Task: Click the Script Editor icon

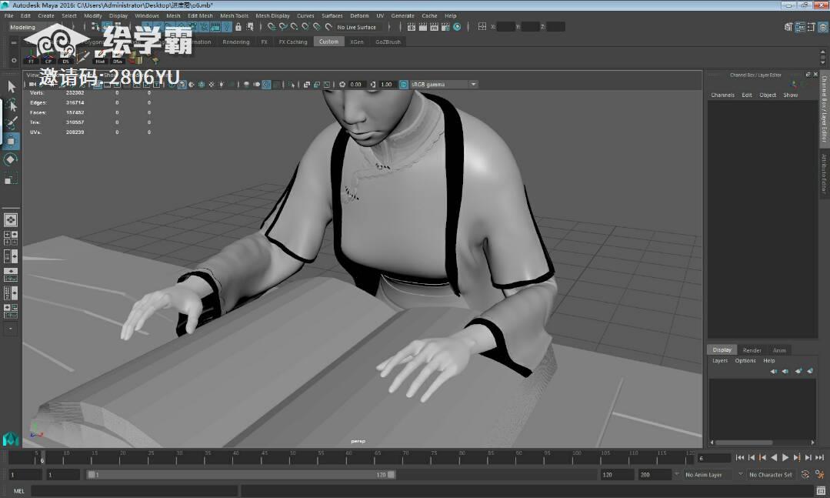Action: coord(821,490)
